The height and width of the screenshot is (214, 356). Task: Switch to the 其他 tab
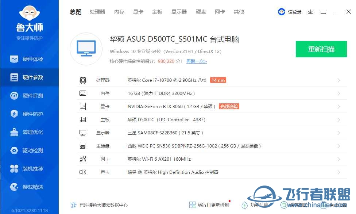(239, 12)
